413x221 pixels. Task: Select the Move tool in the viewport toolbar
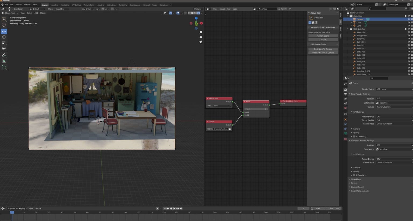pos(4,31)
